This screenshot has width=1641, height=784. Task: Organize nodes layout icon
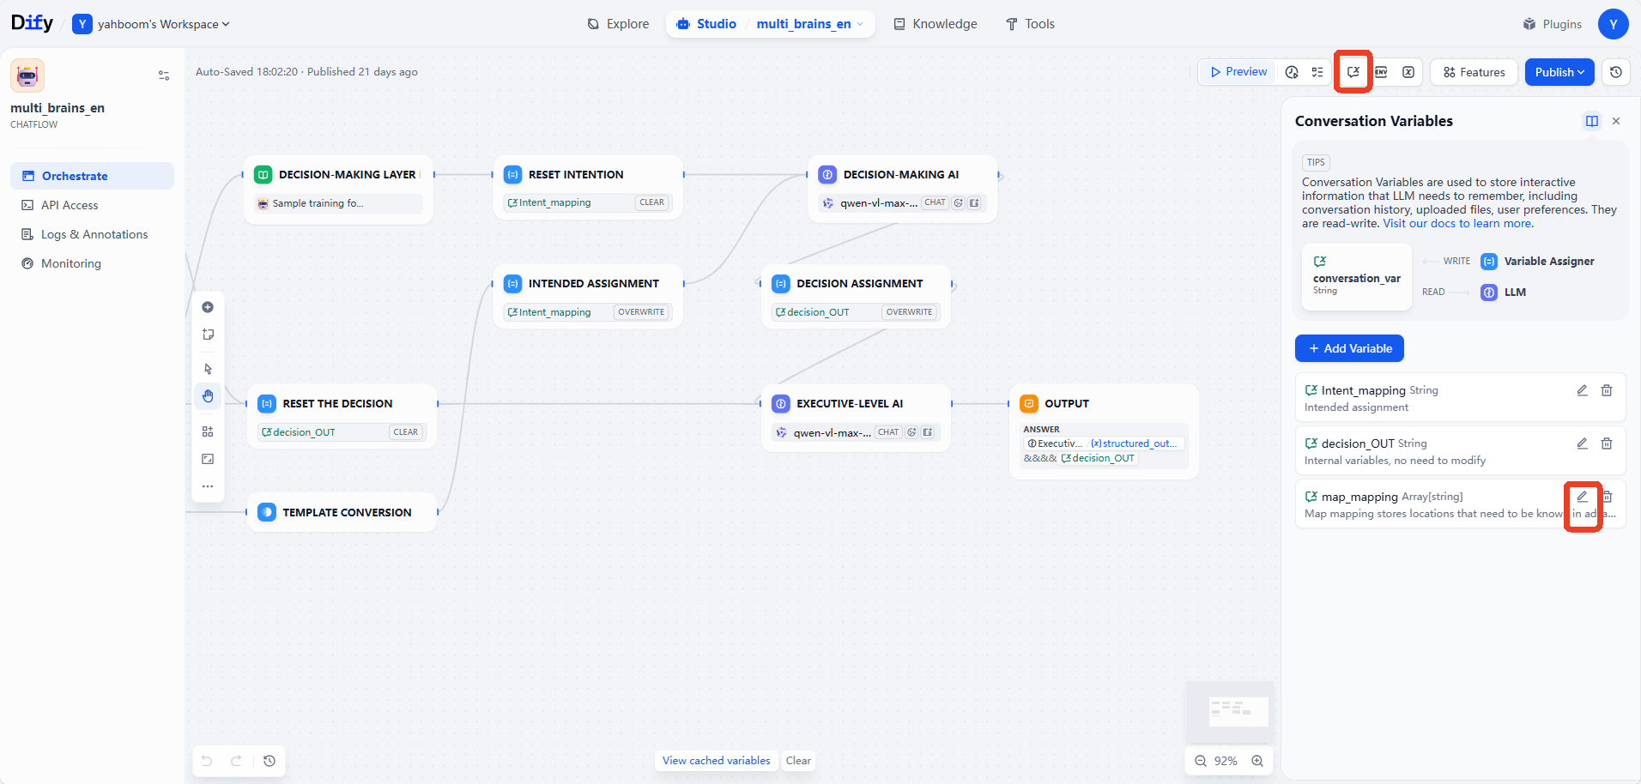tap(208, 431)
